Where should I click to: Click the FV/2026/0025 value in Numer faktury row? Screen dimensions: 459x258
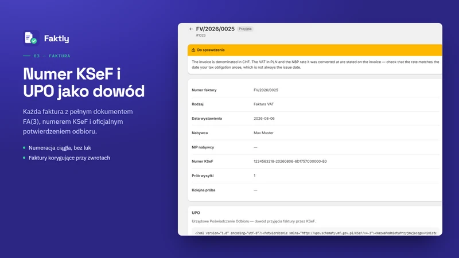(x=266, y=90)
